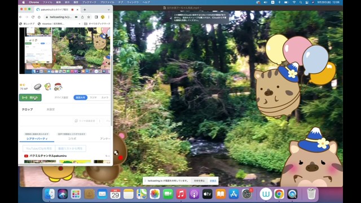Open the Chrome three-dot menu
This screenshot has width=361, height=203.
click(109, 17)
